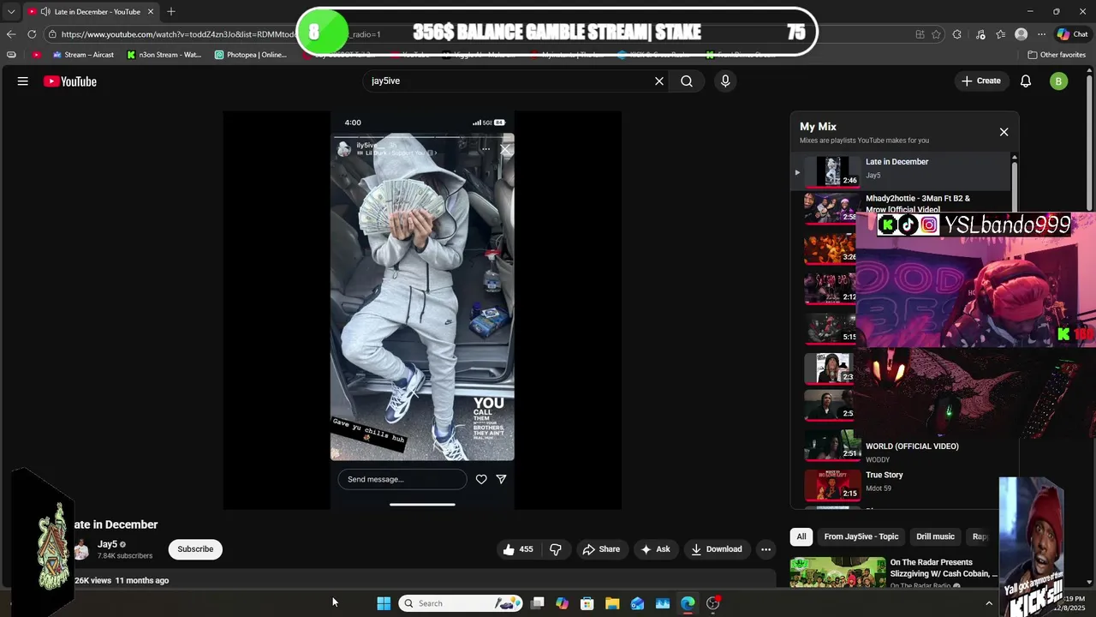Viewport: 1096px width, 617px height.
Task: Play the mix video with 3:26 duration
Action: coord(830,249)
